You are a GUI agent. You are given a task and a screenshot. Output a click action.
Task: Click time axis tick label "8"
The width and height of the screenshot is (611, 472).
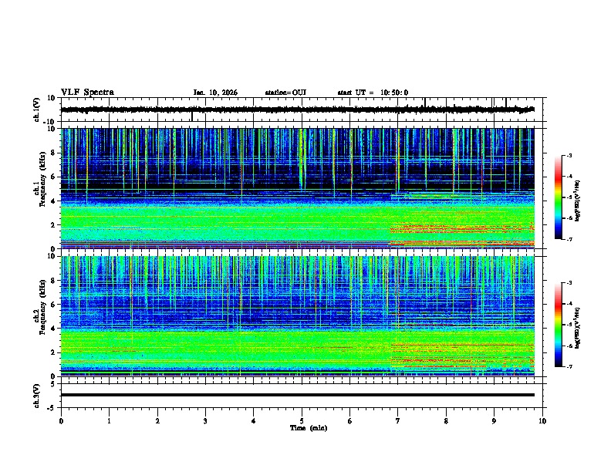point(446,421)
